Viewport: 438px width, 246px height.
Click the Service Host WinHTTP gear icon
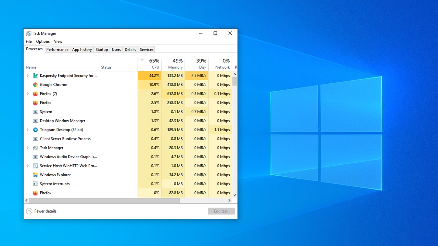(x=35, y=166)
